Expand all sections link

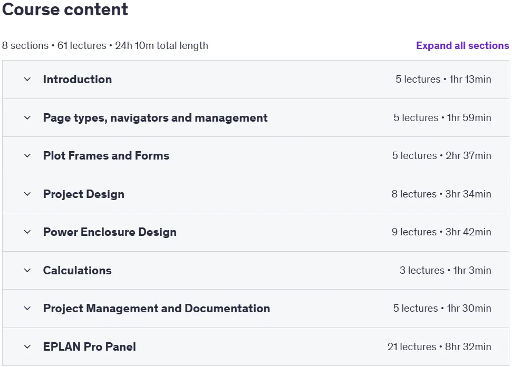[x=462, y=46]
